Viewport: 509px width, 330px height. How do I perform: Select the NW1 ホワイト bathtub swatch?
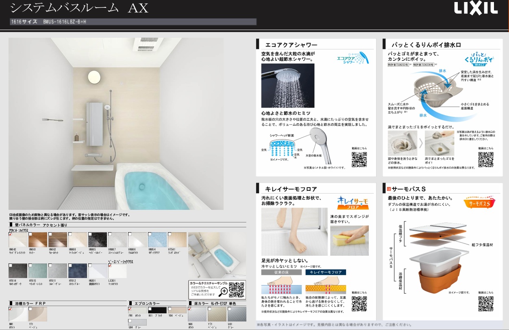pyautogui.click(x=18, y=314)
